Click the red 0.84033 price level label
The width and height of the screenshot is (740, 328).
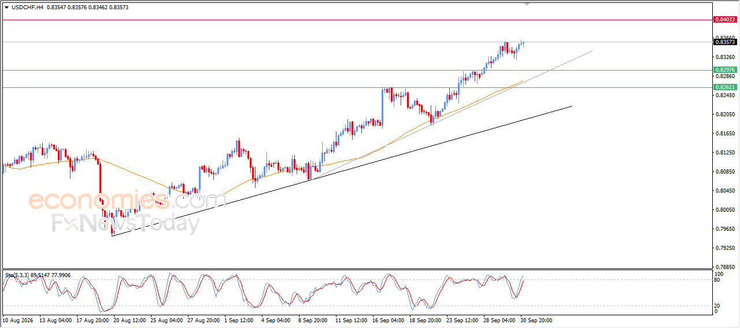pos(726,20)
